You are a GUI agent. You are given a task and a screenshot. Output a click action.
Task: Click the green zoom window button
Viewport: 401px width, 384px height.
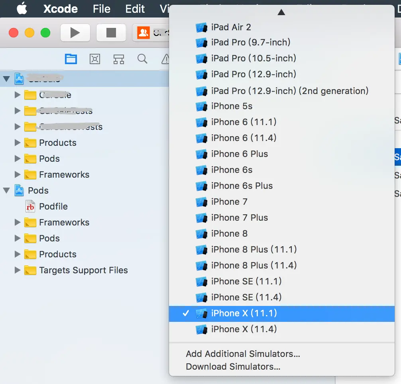click(45, 33)
